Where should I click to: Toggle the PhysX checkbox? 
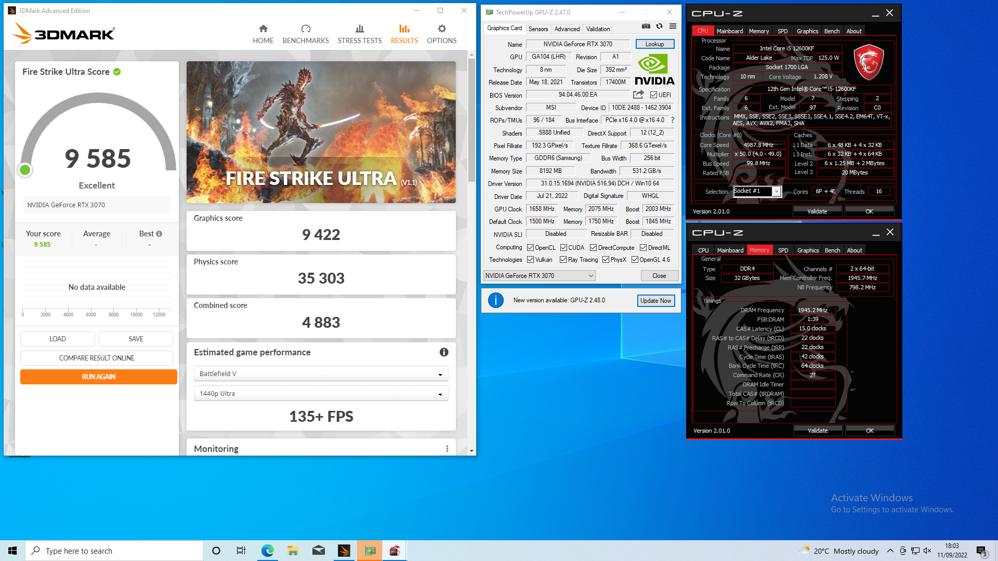click(606, 260)
